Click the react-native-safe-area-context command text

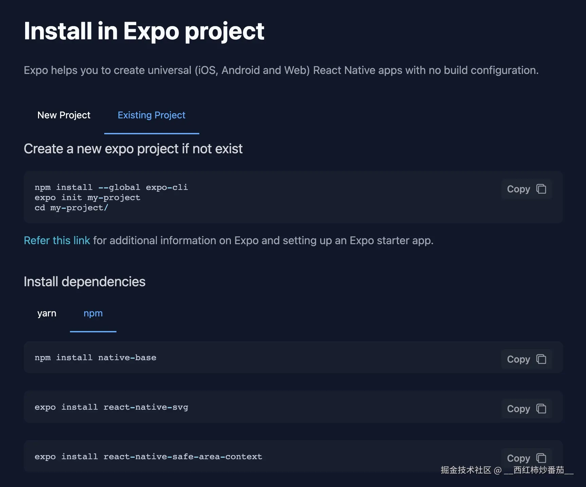click(x=148, y=456)
